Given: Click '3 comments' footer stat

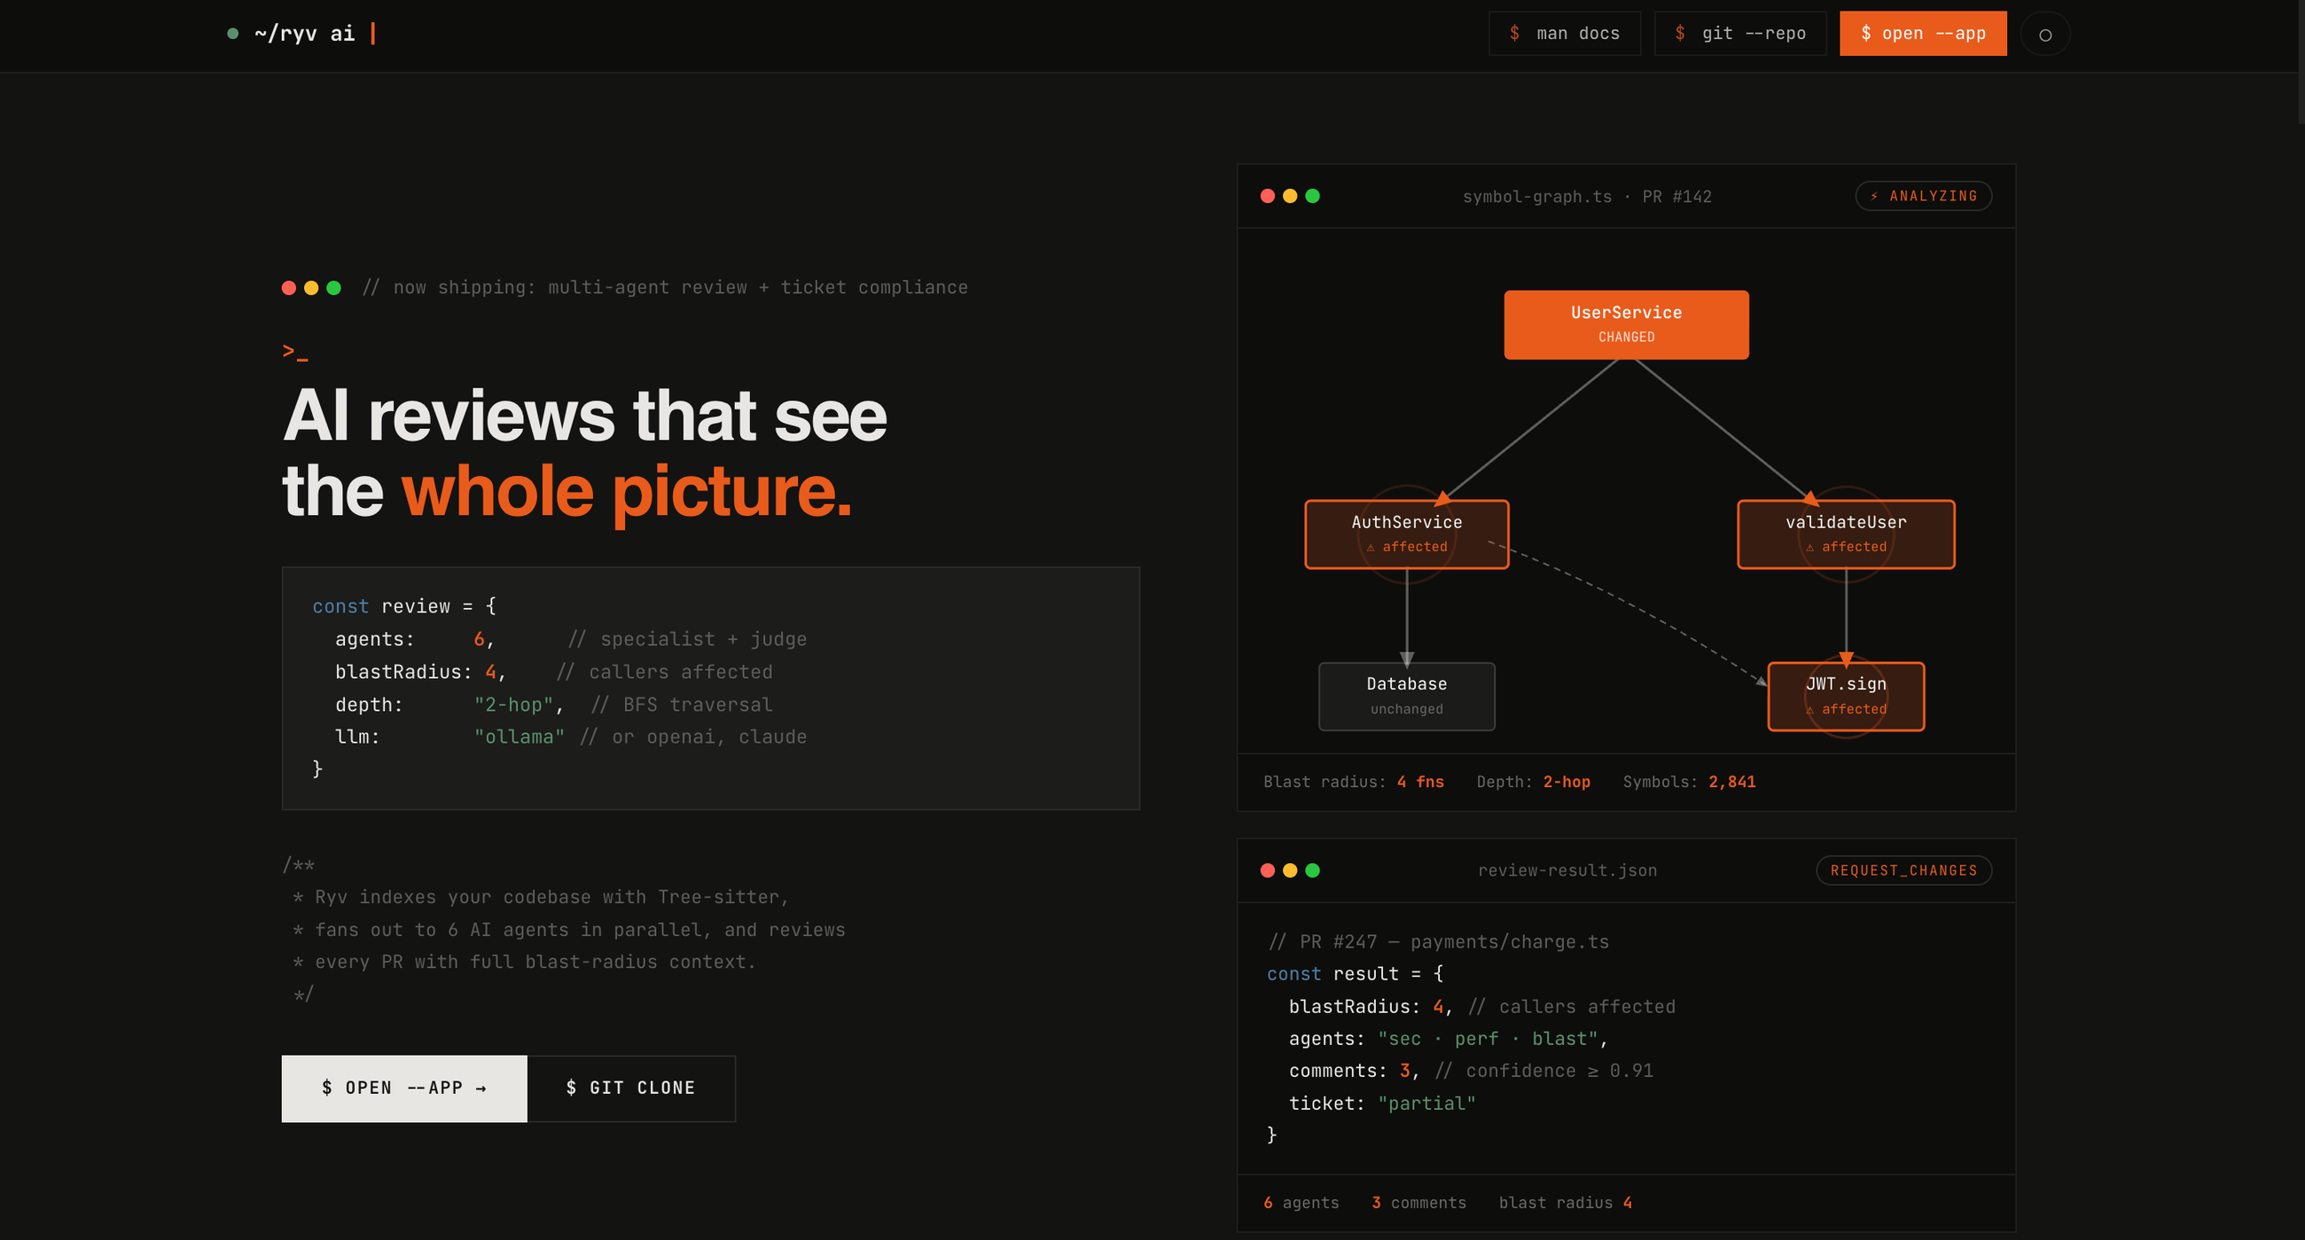Looking at the screenshot, I should 1419,1203.
